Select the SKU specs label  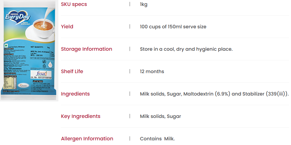coord(74,4)
